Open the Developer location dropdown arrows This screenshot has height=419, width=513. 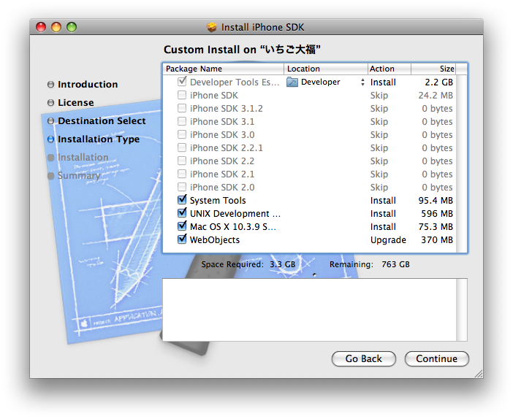[362, 82]
